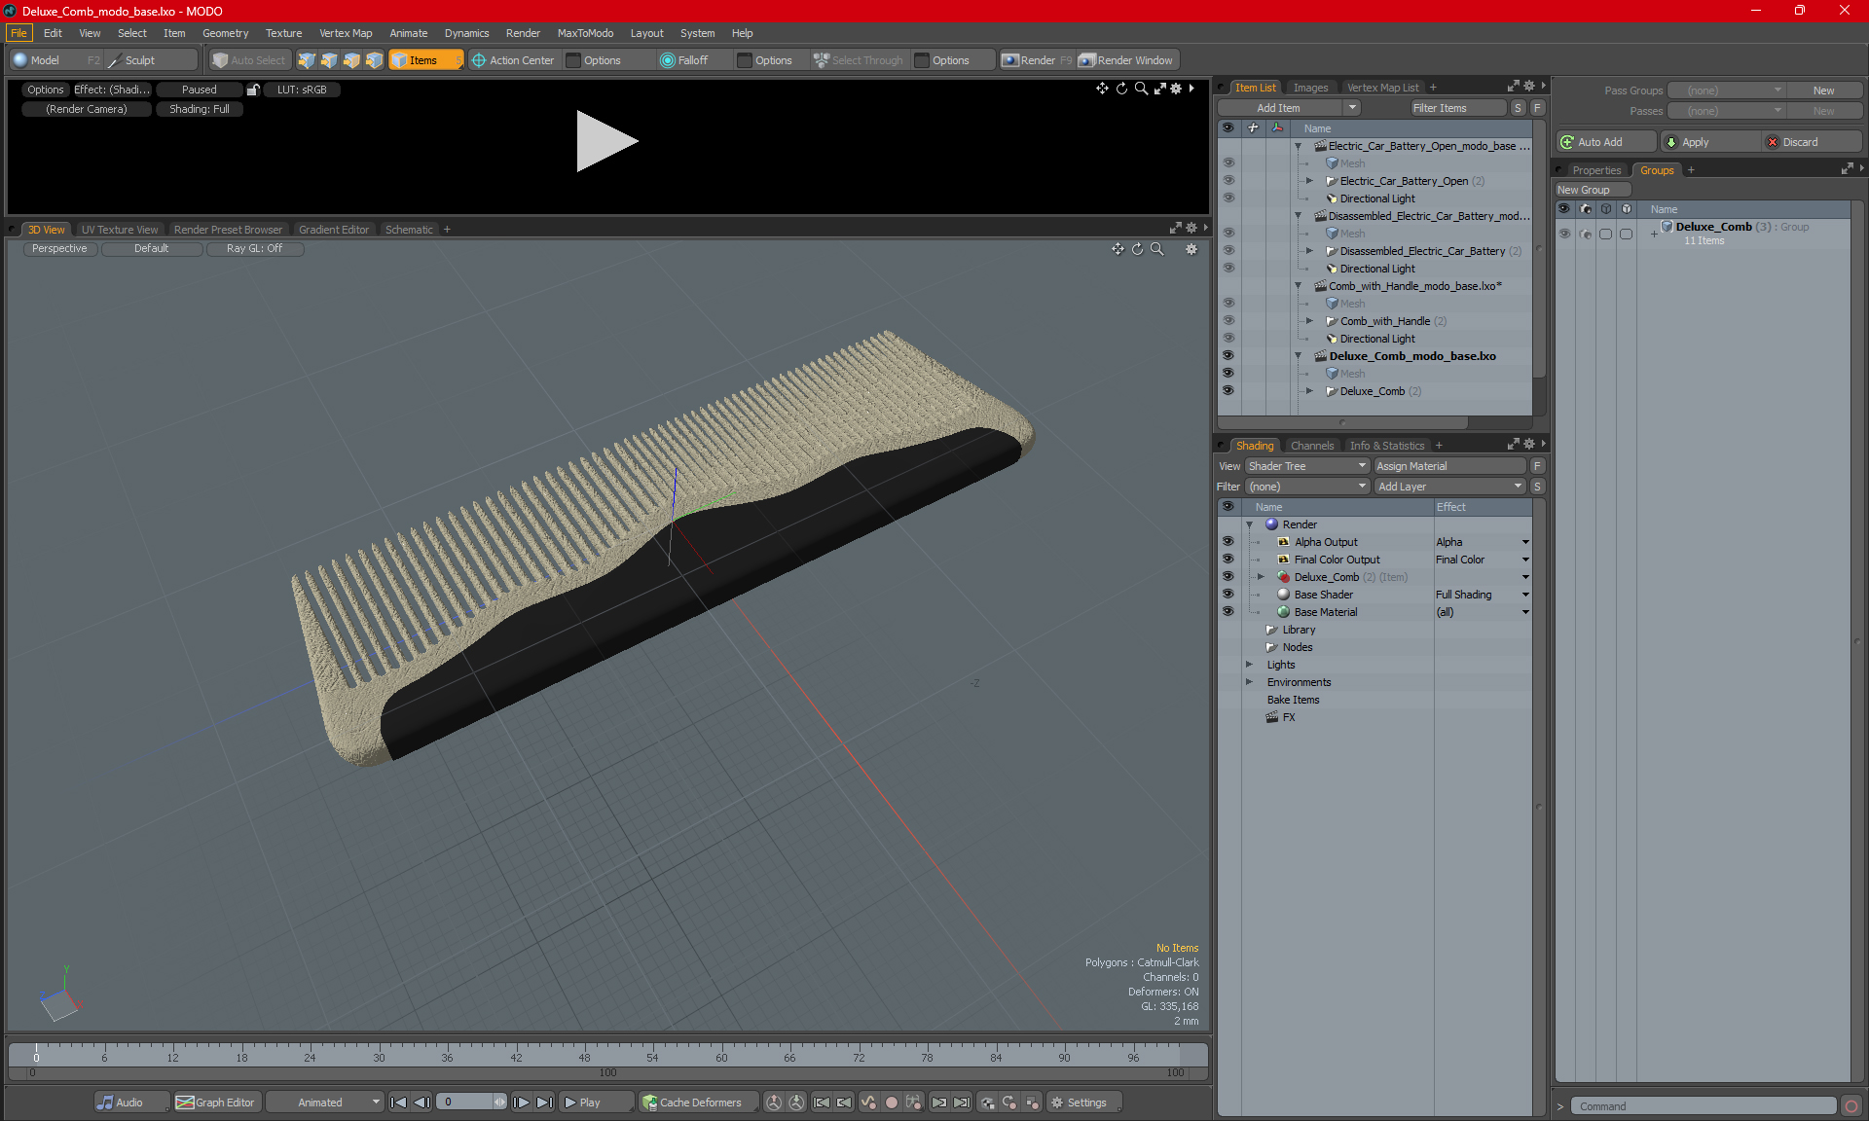Select the Final Color Output dropdown
1869x1121 pixels.
[x=1527, y=560]
